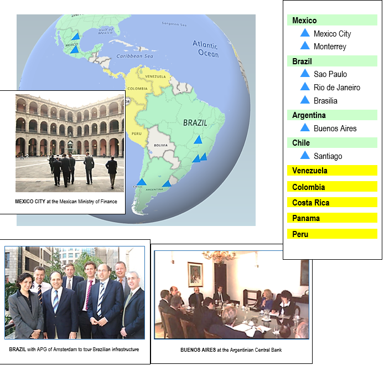
Task: Select the Brasilia triangle marker on the map
Action: [x=198, y=140]
